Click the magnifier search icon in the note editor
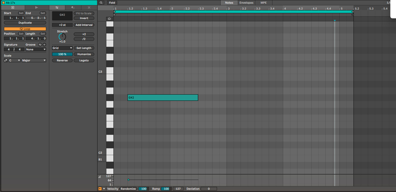 102,3
